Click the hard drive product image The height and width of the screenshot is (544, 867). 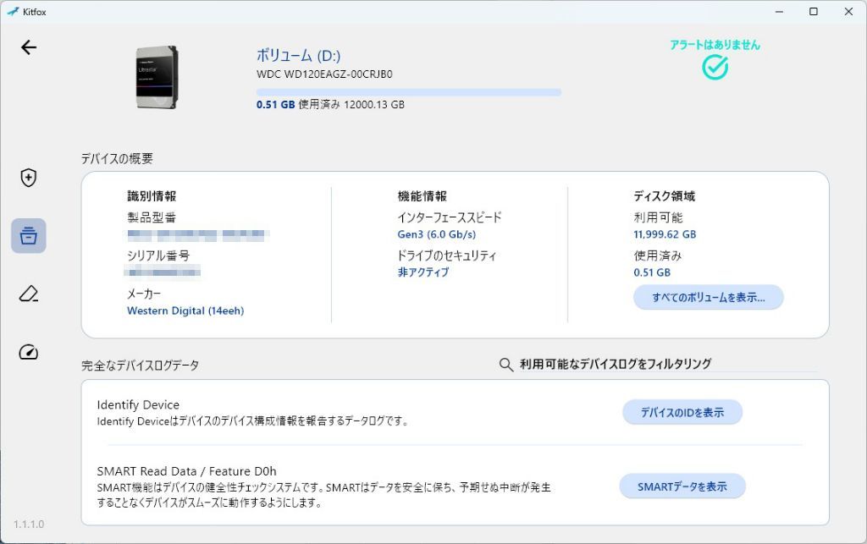click(157, 77)
